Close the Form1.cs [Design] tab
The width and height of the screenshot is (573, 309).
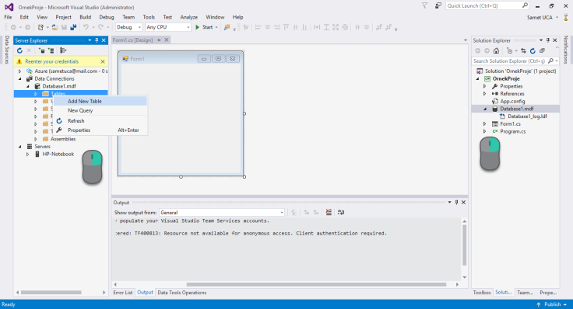pos(167,40)
